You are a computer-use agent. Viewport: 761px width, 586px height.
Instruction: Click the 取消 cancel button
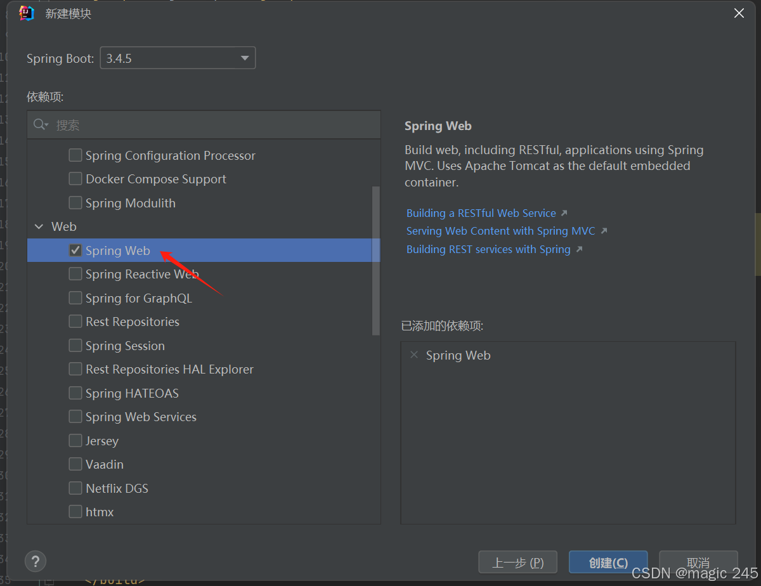[698, 563]
